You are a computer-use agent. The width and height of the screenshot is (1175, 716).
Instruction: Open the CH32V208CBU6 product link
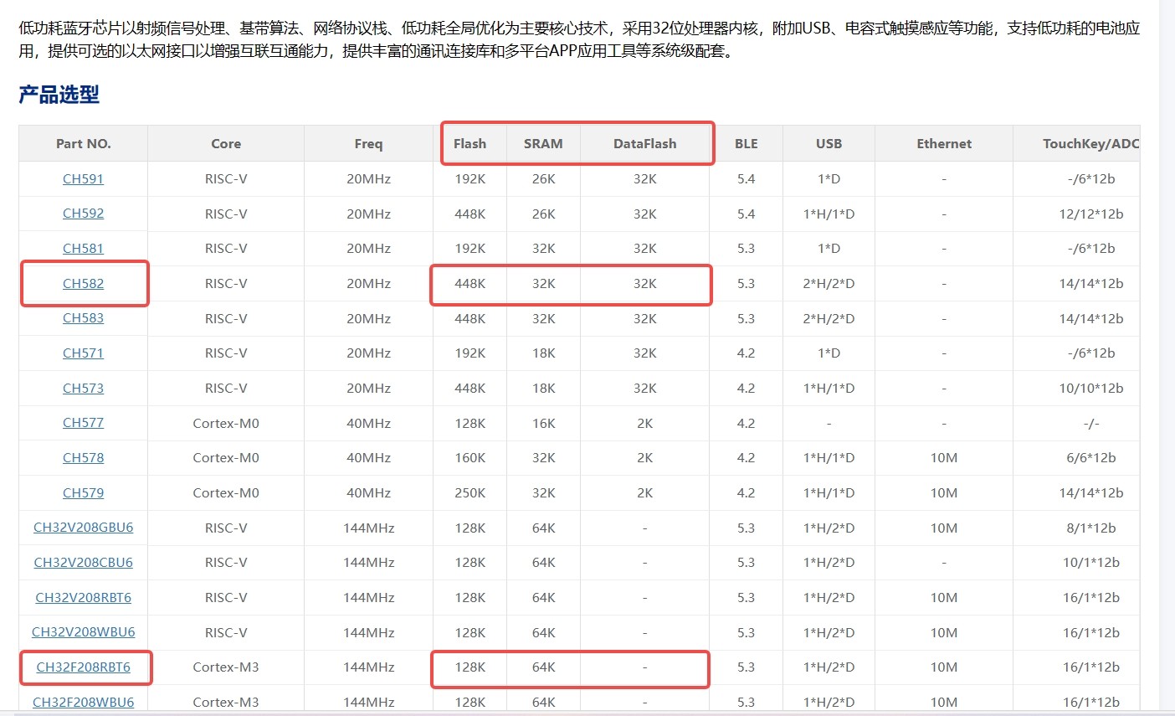click(83, 562)
